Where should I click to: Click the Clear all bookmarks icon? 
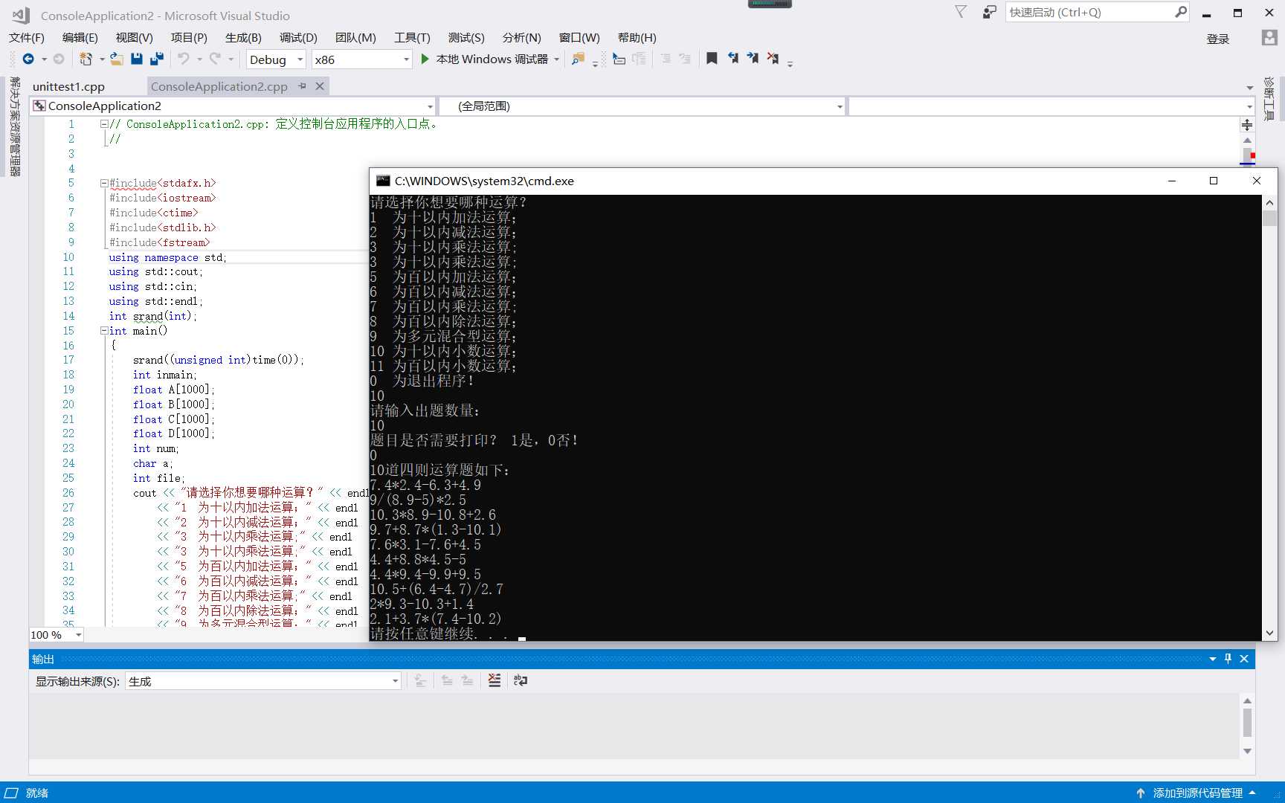click(773, 59)
